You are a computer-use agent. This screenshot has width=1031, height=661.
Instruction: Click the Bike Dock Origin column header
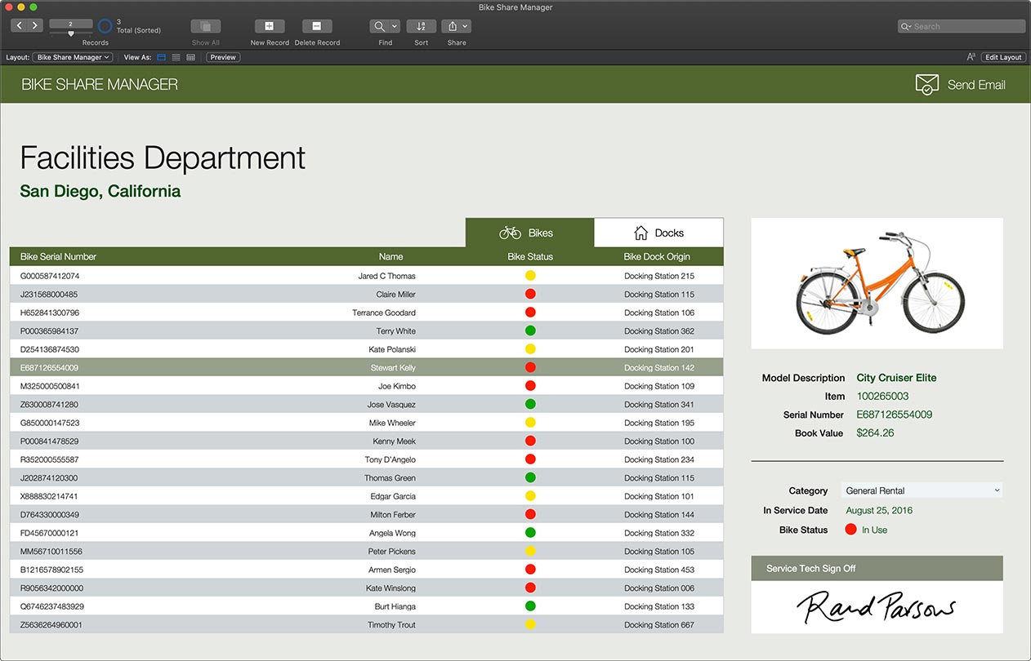[657, 256]
